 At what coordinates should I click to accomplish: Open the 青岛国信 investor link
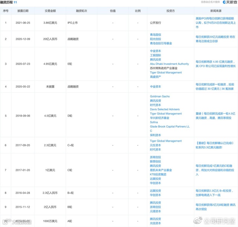coord(155,35)
